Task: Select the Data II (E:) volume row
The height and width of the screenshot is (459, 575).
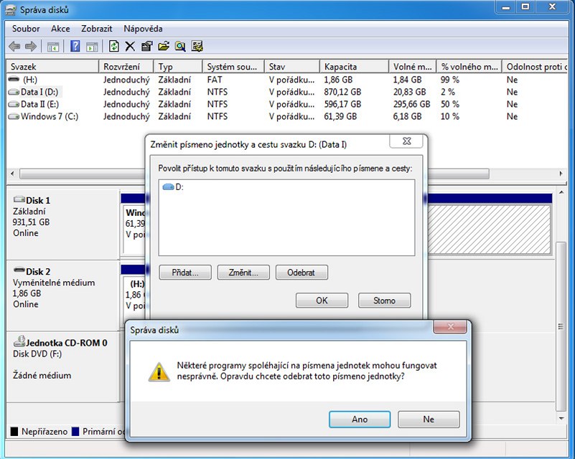Action: click(43, 104)
